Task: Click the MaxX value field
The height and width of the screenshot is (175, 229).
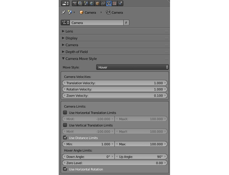Action: click(141, 119)
